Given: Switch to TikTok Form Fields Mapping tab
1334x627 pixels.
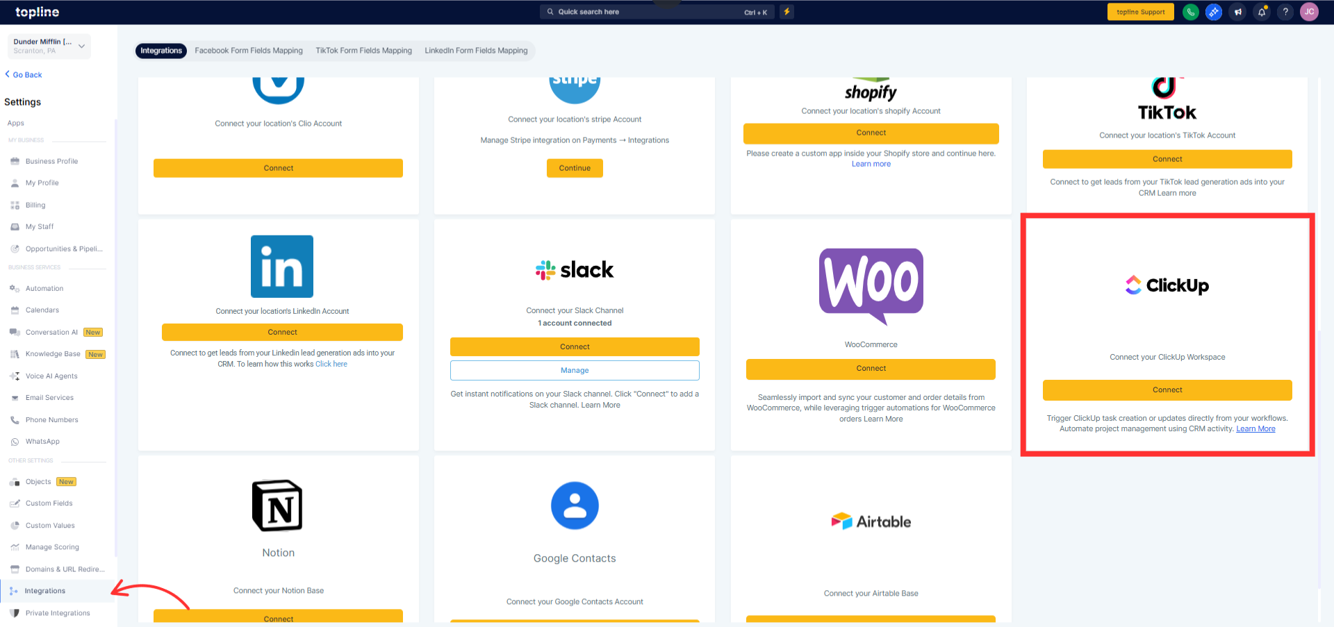Looking at the screenshot, I should point(363,51).
